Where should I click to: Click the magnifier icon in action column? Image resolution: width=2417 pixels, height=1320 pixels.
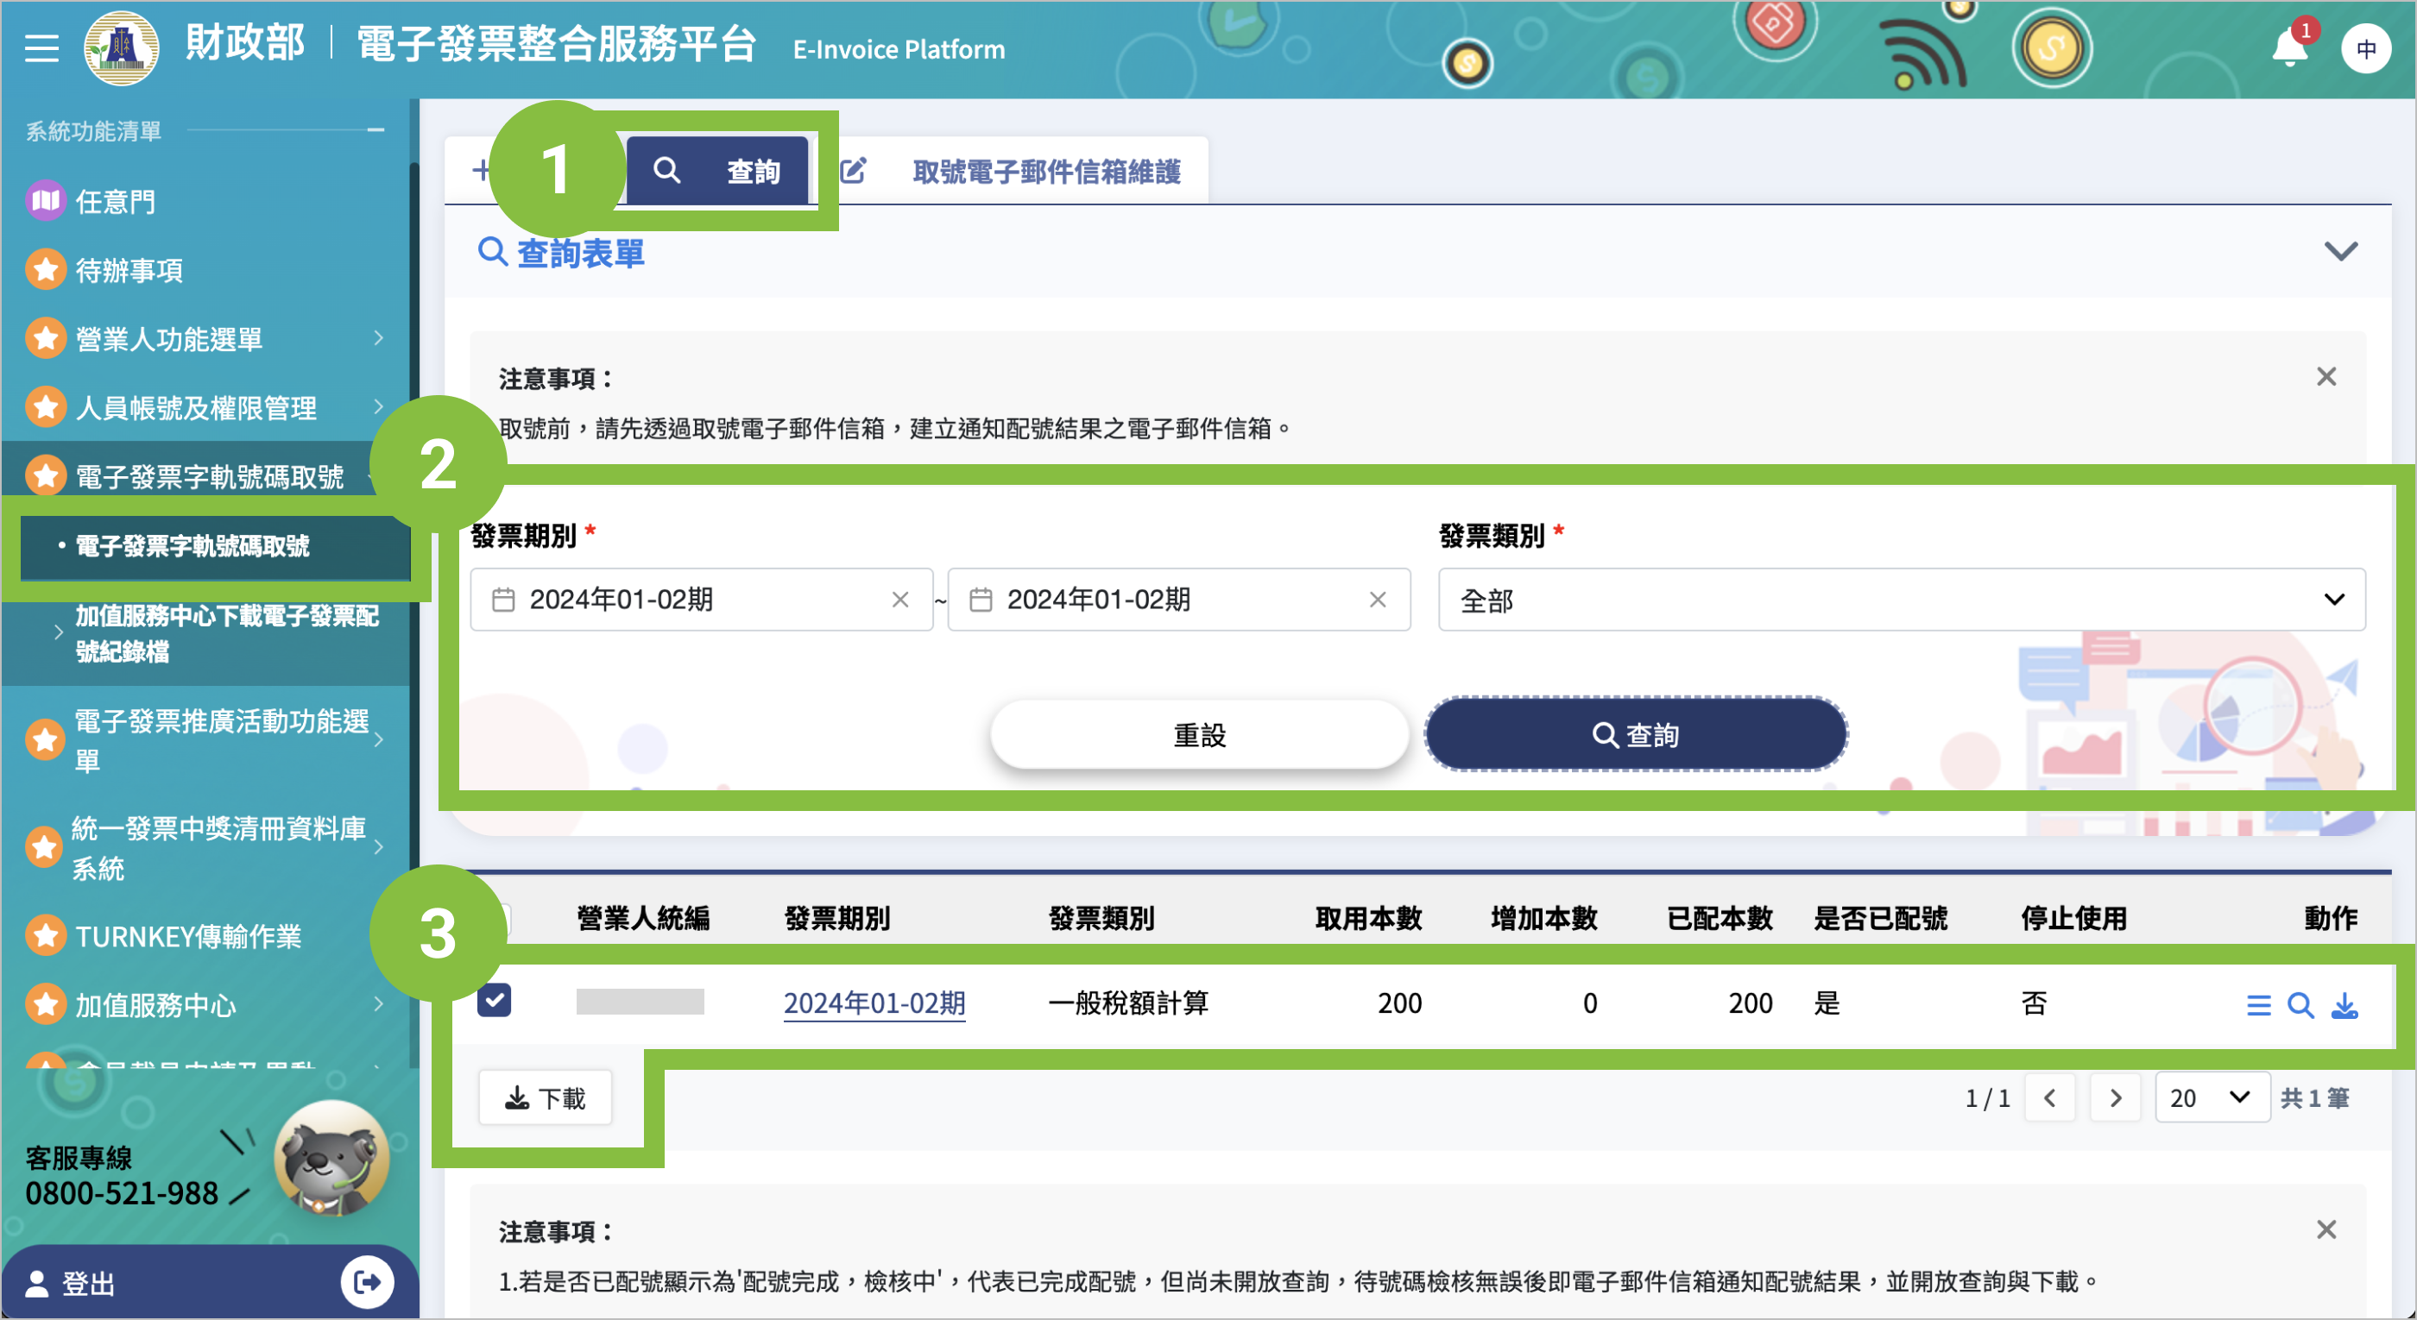(2300, 1005)
